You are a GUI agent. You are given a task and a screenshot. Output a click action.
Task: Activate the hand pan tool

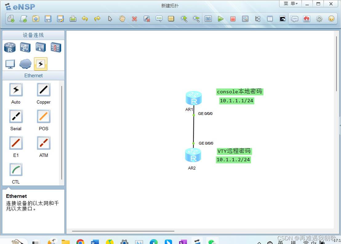click(x=122, y=19)
